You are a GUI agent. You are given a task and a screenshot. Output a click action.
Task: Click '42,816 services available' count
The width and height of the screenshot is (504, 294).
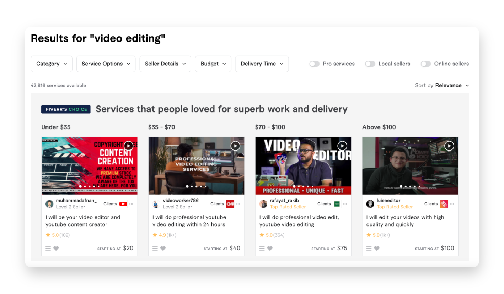[58, 85]
